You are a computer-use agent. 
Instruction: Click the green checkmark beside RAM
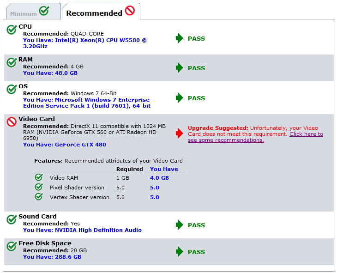(x=12, y=62)
